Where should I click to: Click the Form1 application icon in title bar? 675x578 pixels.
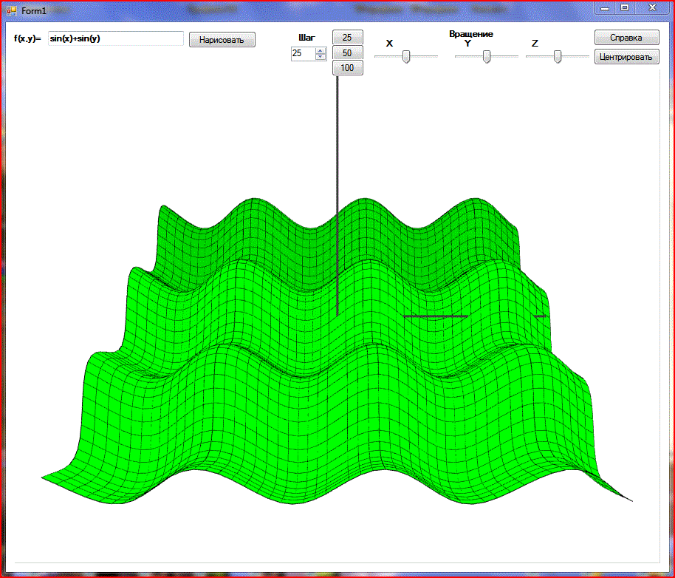pyautogui.click(x=11, y=10)
